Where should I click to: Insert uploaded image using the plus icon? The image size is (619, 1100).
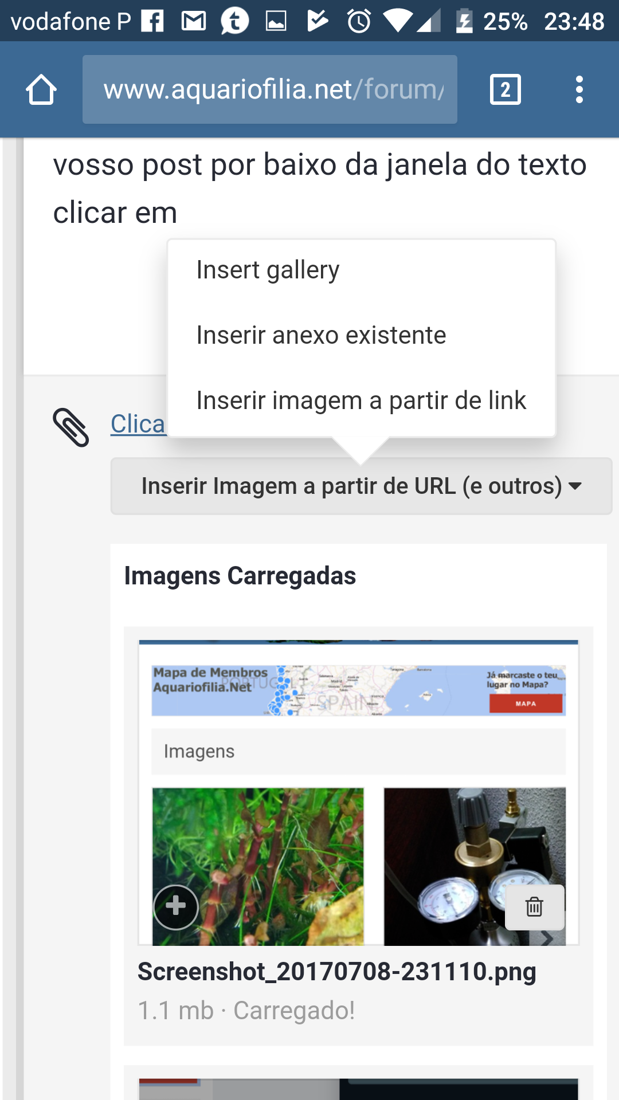click(x=176, y=907)
